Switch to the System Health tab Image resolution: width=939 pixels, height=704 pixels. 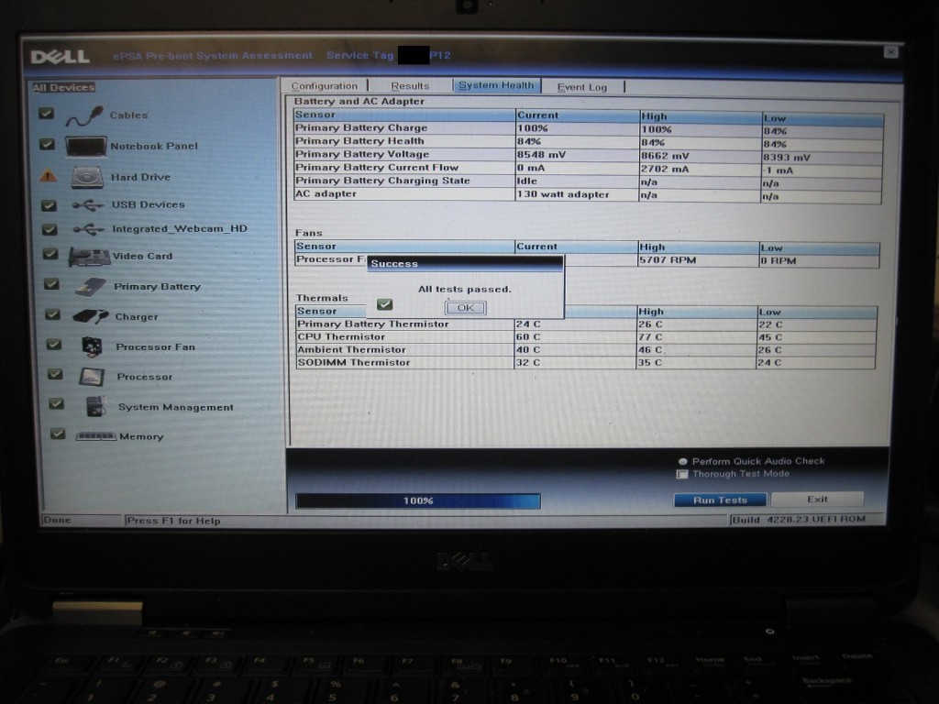tap(496, 85)
